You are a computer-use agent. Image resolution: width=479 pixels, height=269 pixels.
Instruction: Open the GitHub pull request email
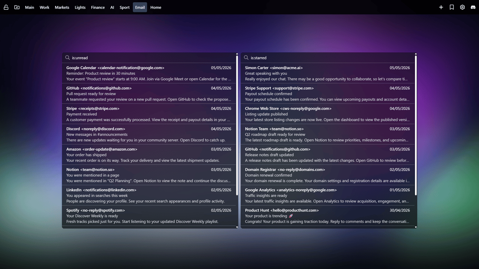(149, 93)
